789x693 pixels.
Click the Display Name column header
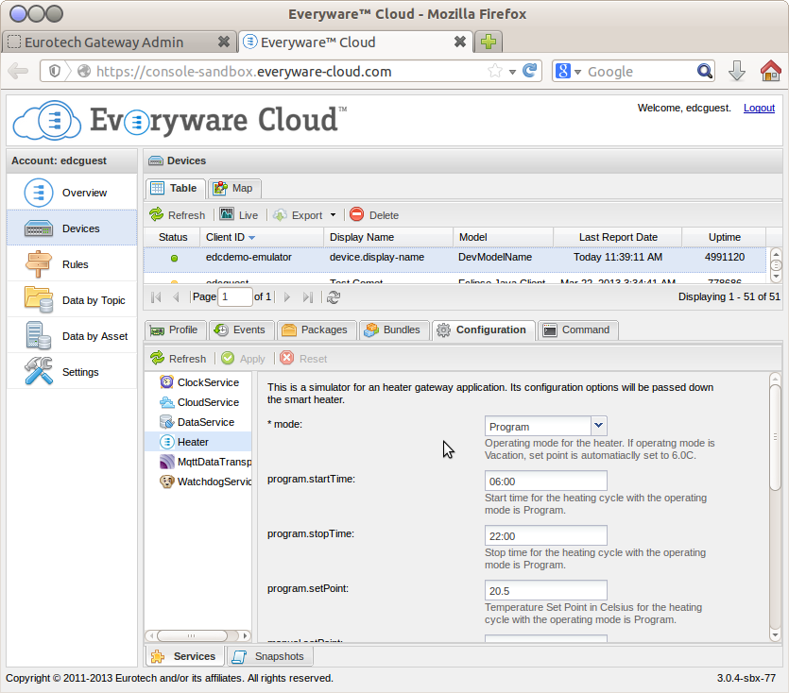click(387, 237)
